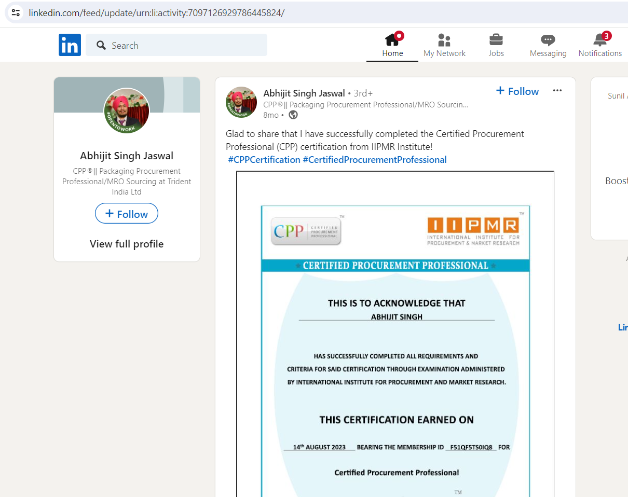The width and height of the screenshot is (628, 497).
Task: Go to the Jobs tab
Action: click(496, 45)
